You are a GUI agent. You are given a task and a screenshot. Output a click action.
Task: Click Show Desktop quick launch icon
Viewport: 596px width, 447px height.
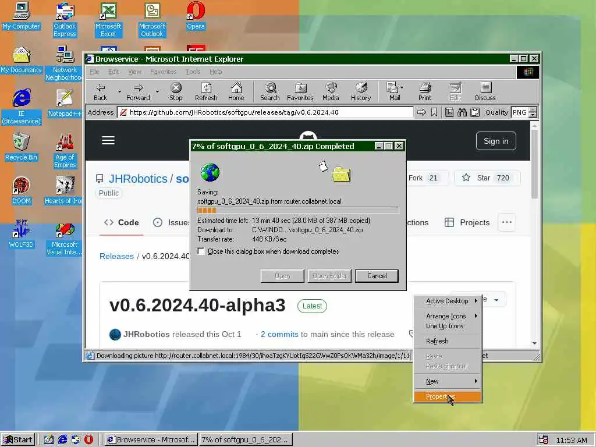[49, 439]
